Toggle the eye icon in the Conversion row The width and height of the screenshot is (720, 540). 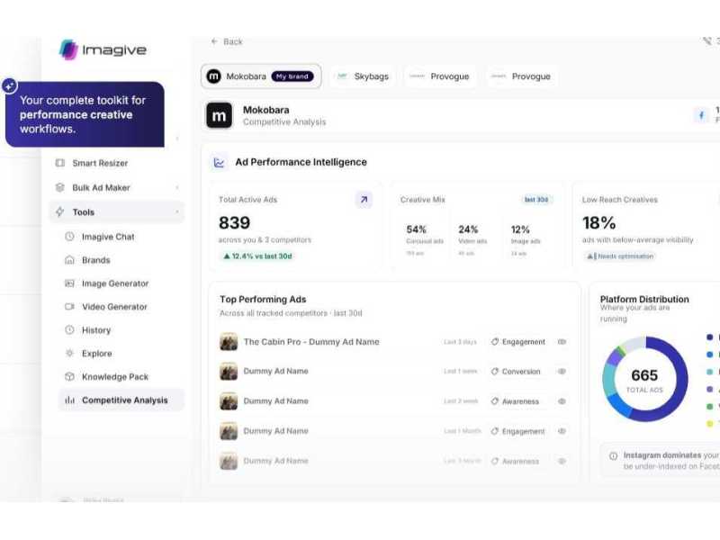562,372
